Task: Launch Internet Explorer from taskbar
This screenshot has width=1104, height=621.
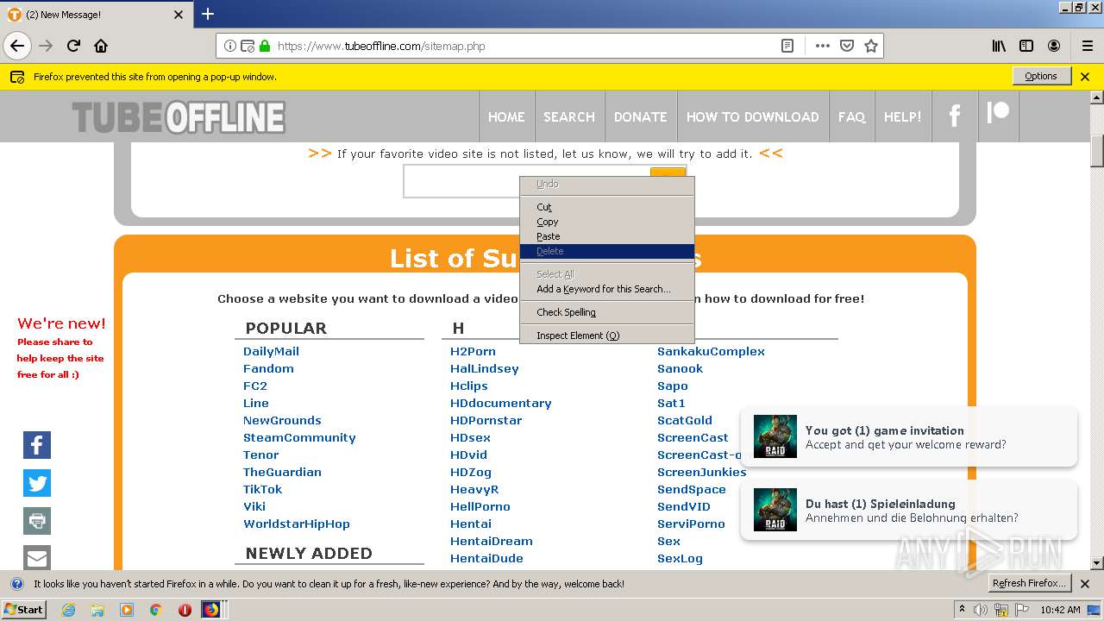Action: (x=68, y=610)
